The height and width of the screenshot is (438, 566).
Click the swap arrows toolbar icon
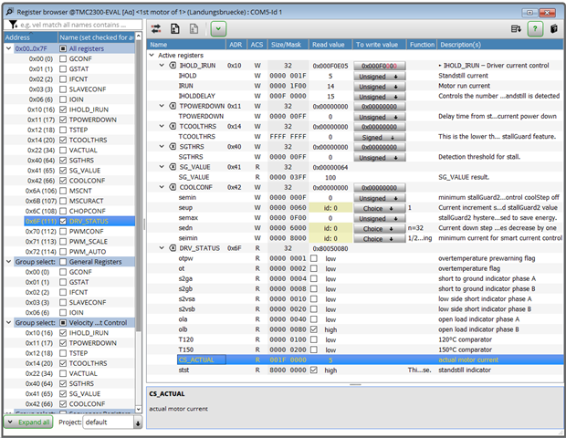(156, 29)
